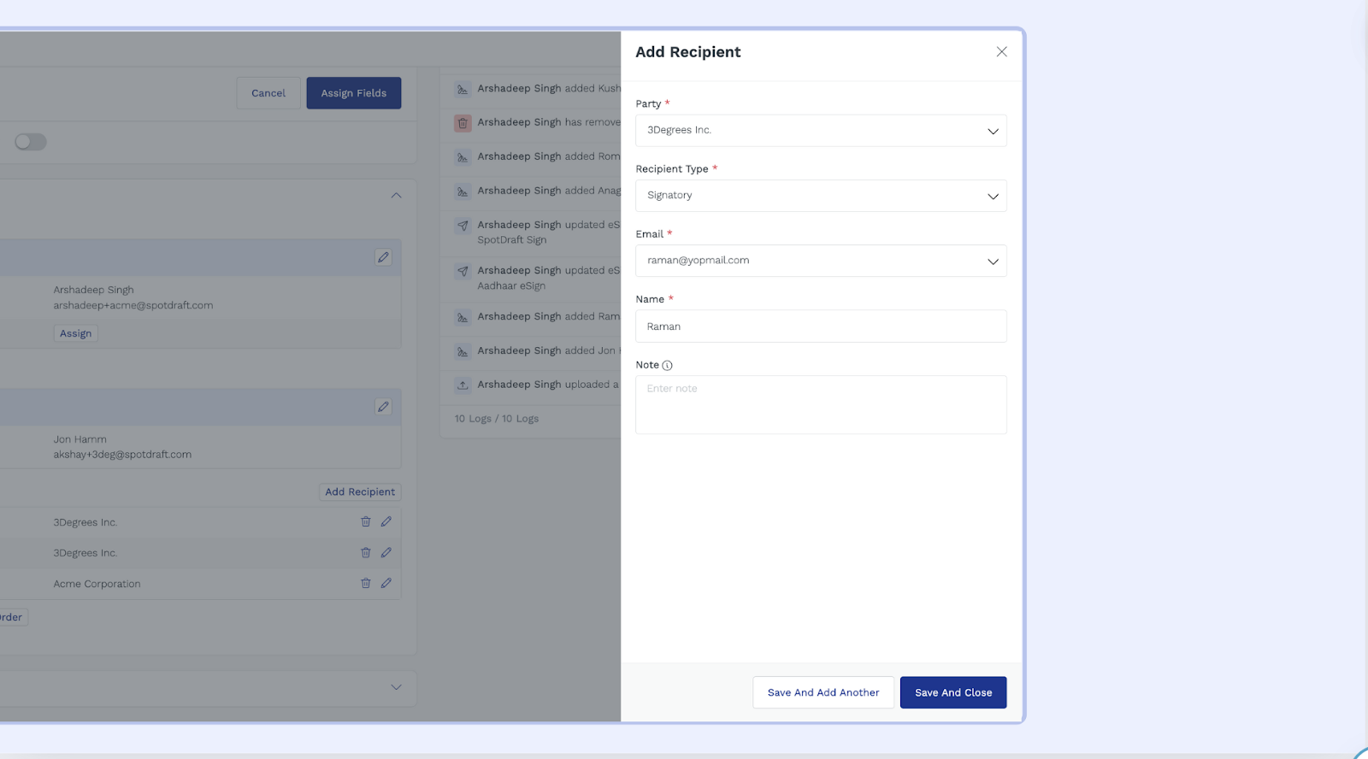Click the Assign link under Arshadeep Singh

(75, 333)
